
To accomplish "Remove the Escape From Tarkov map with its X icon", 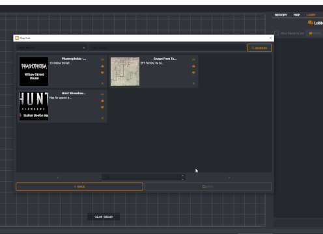I will tap(193, 83).
